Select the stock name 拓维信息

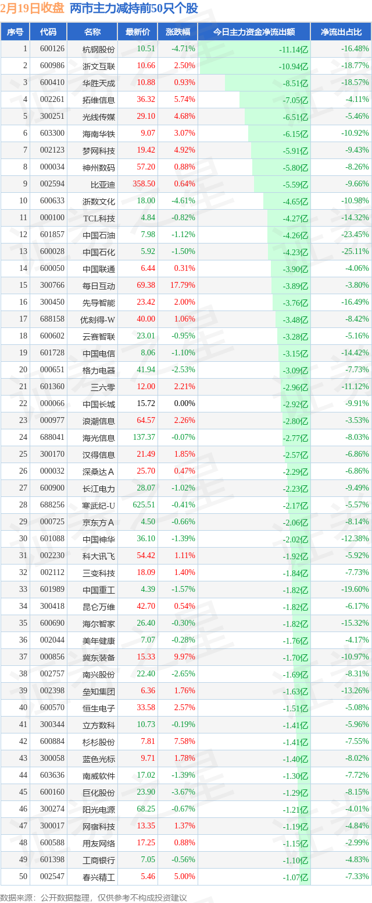point(99,100)
